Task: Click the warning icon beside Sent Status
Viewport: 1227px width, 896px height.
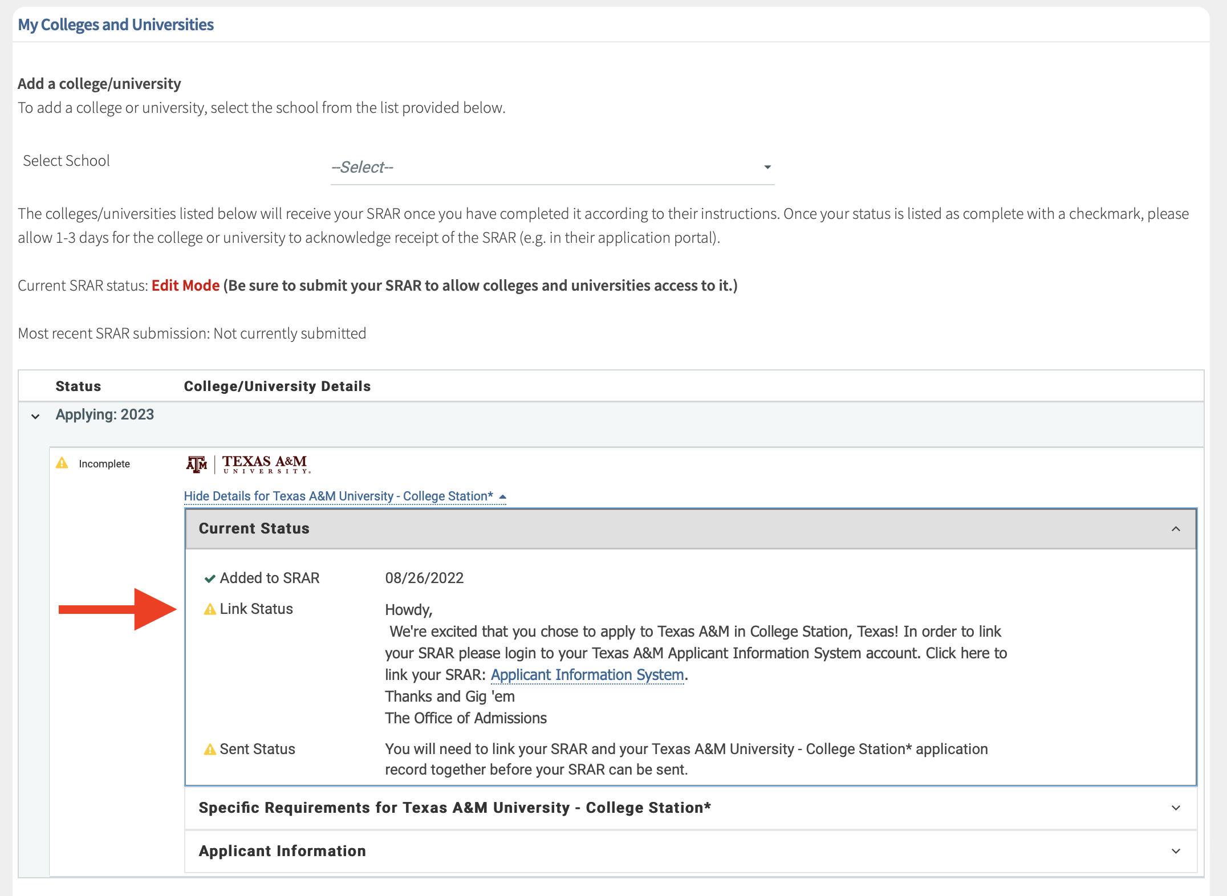Action: point(210,750)
